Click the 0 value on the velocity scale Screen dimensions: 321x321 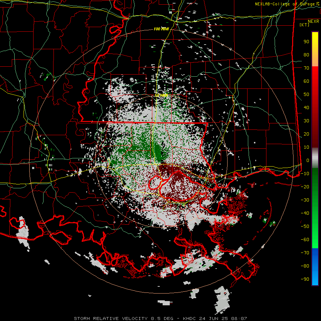point(308,160)
